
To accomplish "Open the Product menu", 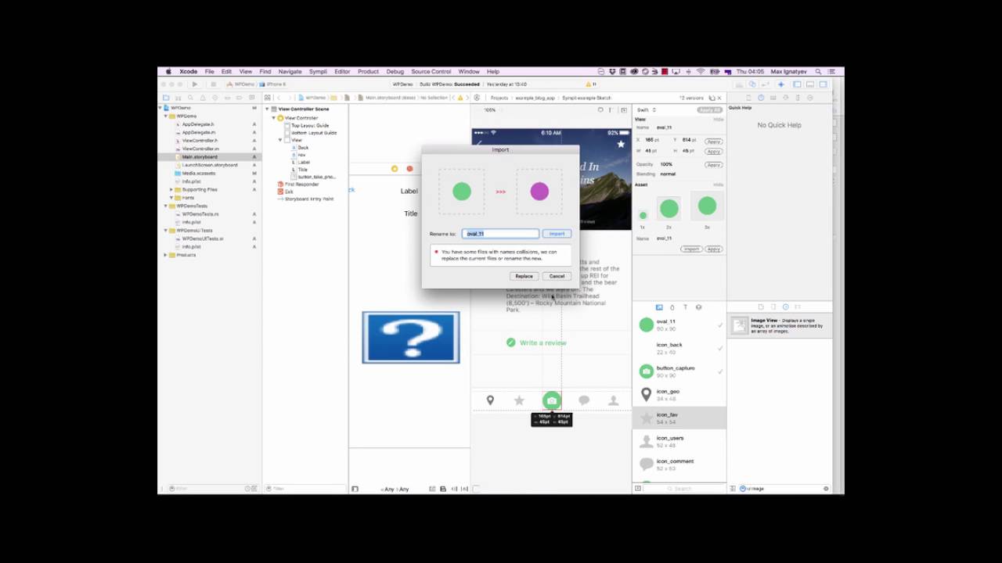I will click(x=368, y=71).
